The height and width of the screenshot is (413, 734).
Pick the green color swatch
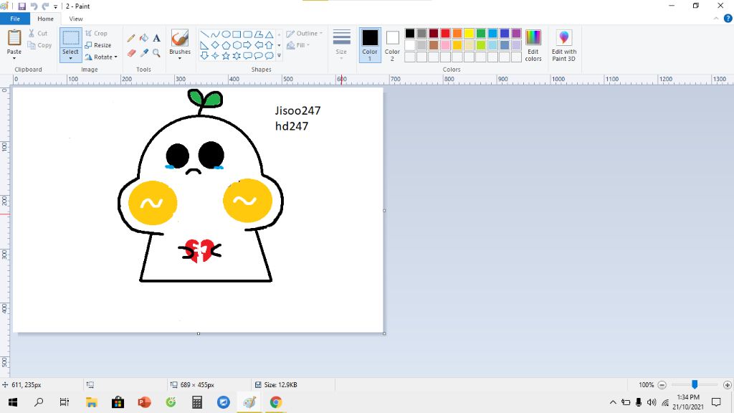coord(481,33)
